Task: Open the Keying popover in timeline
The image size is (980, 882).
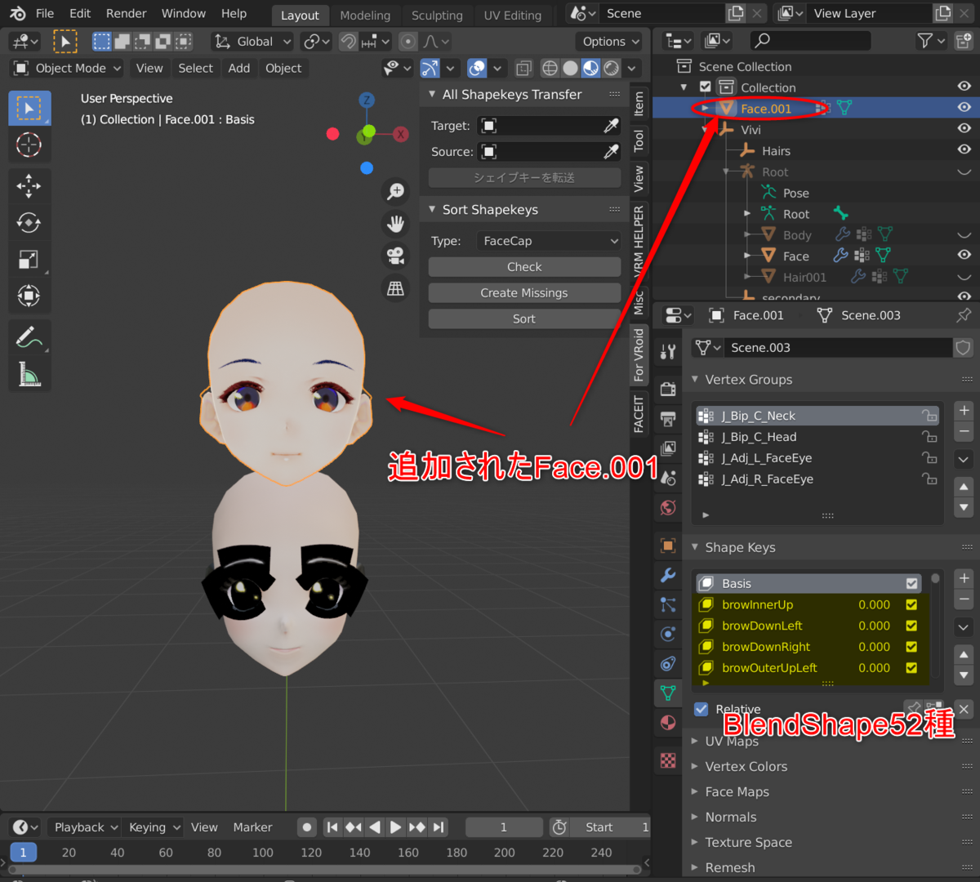Action: [x=155, y=827]
